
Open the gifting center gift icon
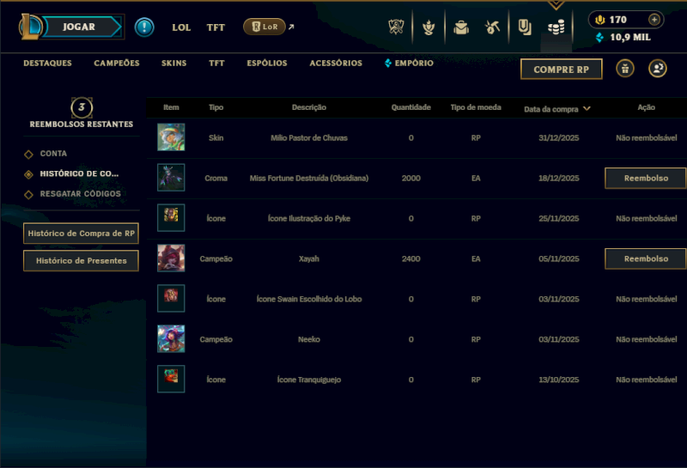tap(625, 69)
